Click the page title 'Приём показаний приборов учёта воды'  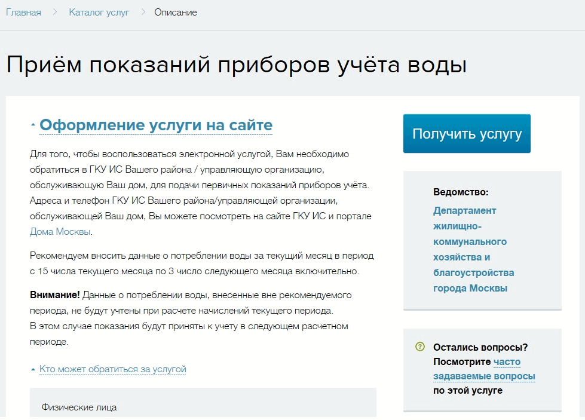click(x=236, y=65)
